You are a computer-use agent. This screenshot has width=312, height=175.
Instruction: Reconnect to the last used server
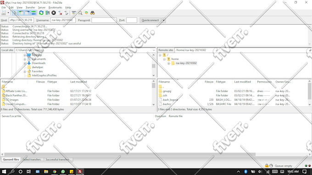(x=66, y=13)
